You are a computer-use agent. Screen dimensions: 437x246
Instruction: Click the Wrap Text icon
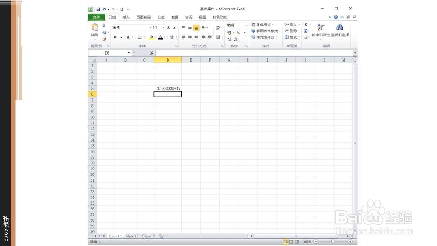point(218,28)
